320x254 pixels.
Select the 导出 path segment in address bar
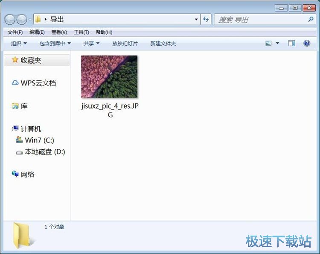[57, 19]
